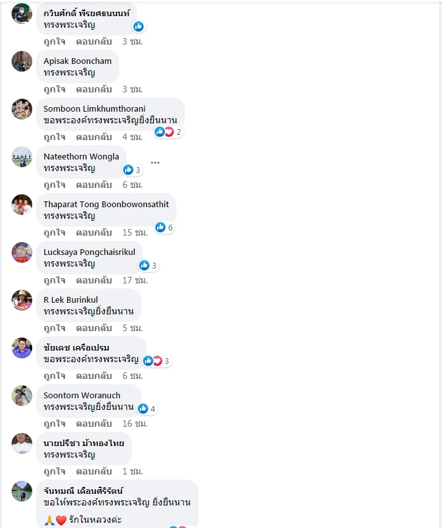
Task: Open the like reaction on กวินศักดิ์'s comment
Action: [139, 26]
